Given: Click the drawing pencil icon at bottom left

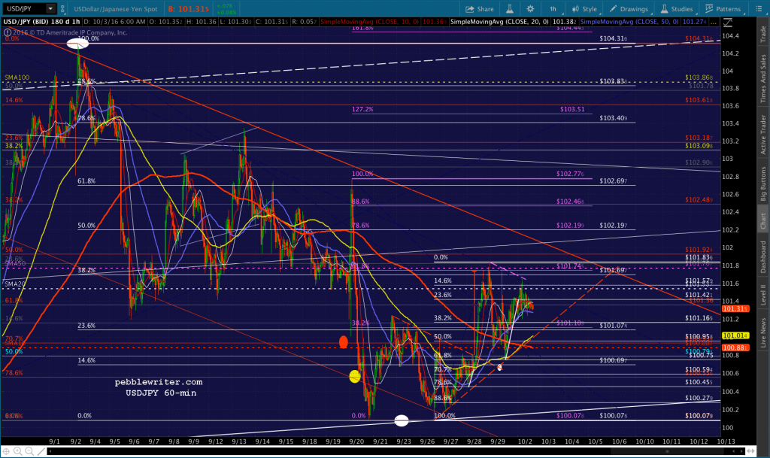Looking at the screenshot, I should click(41, 451).
